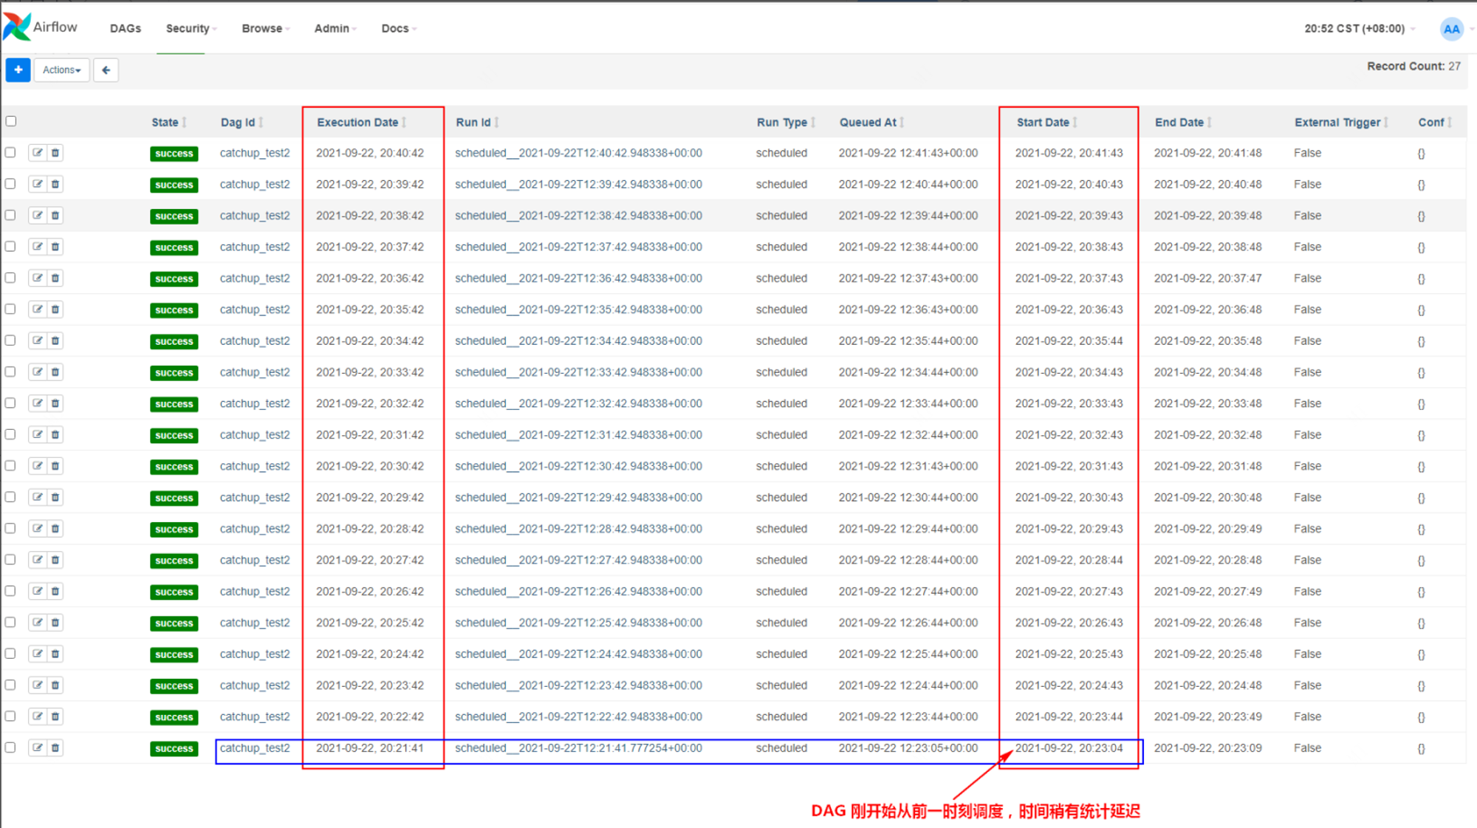Edit the run with execution 20:21:41

point(37,747)
